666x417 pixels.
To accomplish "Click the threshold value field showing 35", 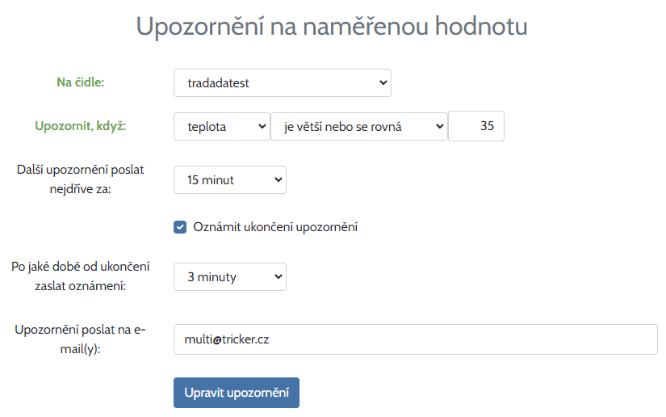I will [x=476, y=126].
